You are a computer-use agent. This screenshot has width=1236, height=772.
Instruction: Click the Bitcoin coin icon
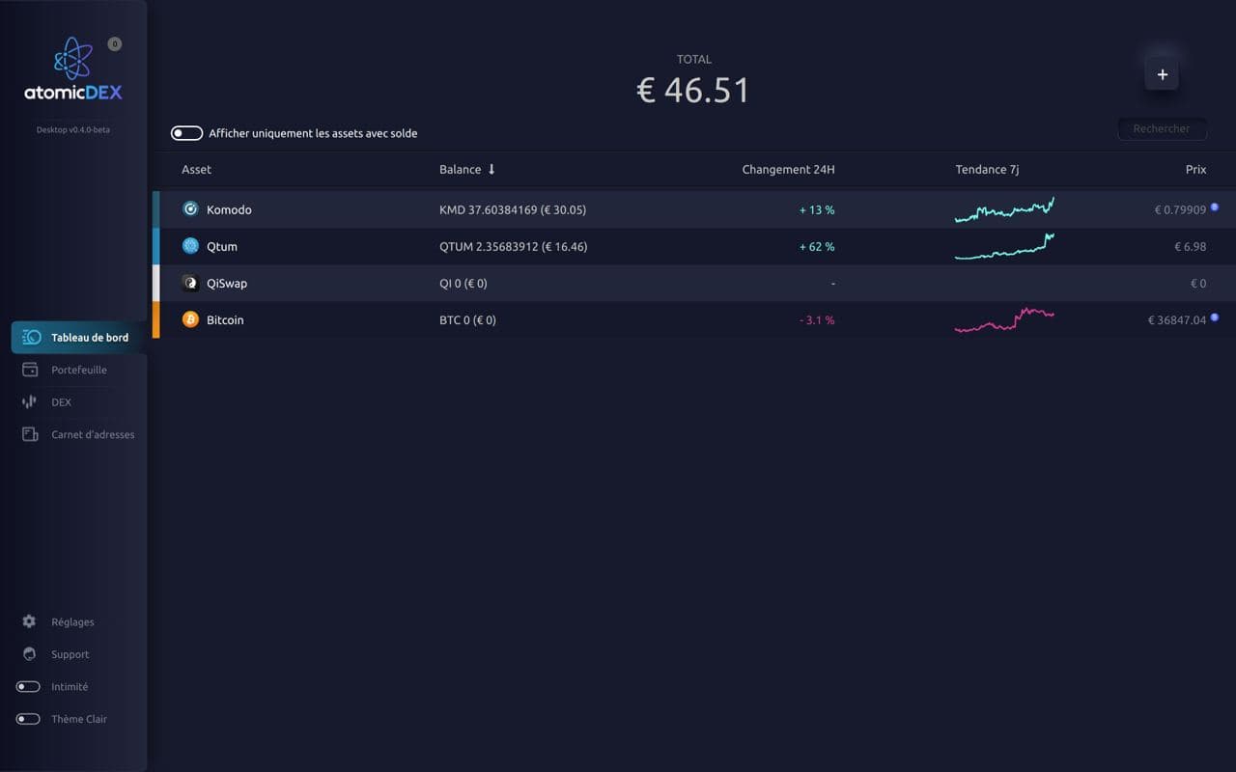point(190,319)
